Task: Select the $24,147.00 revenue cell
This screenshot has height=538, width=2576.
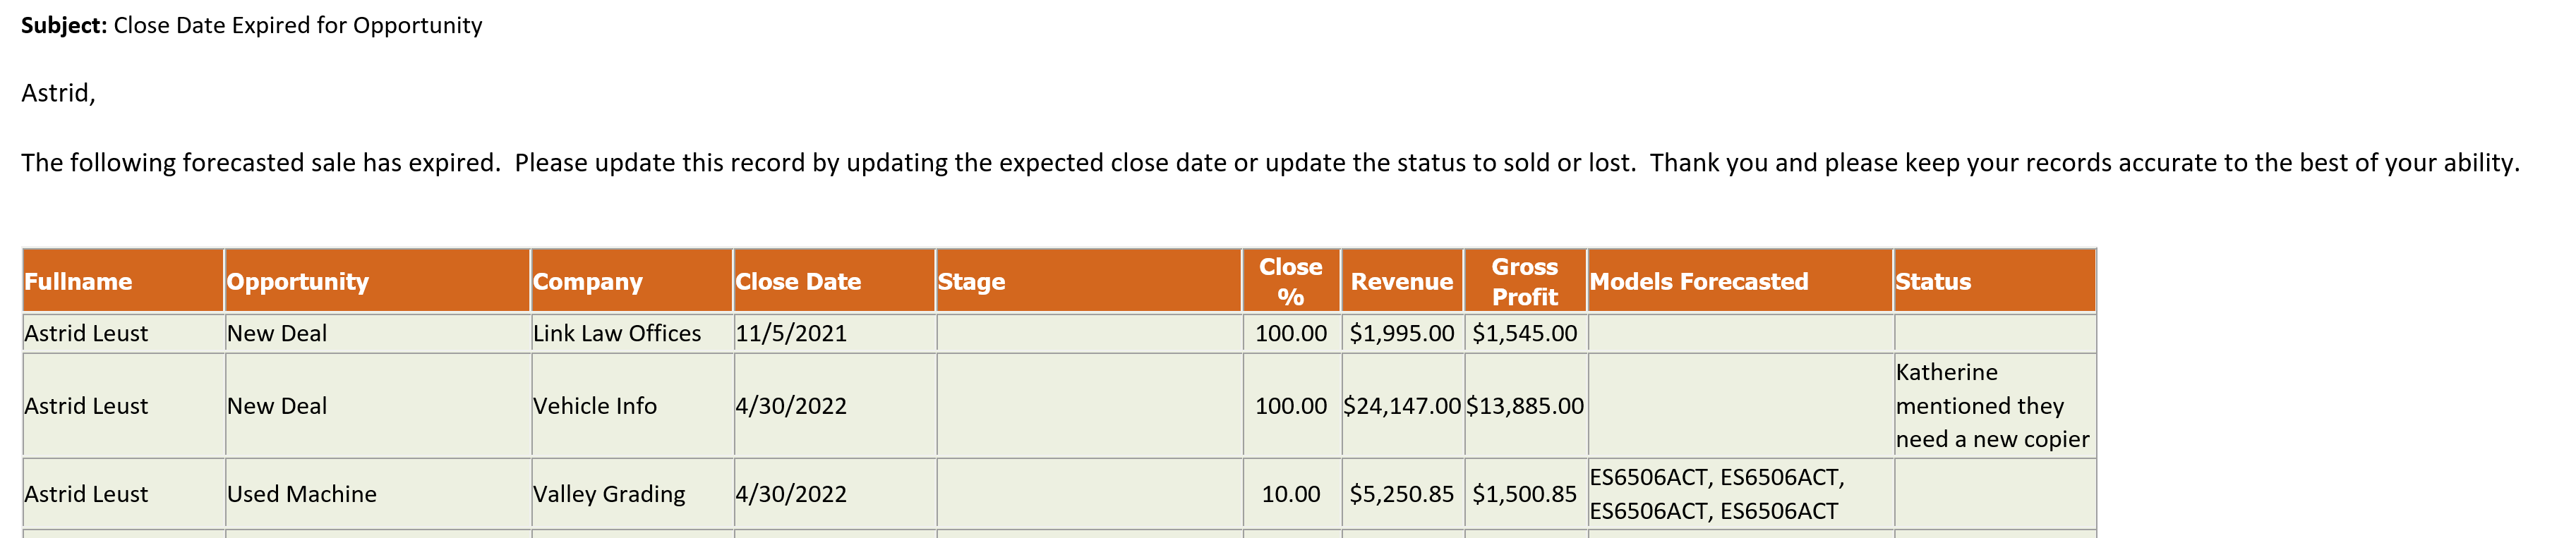Action: 1402,406
